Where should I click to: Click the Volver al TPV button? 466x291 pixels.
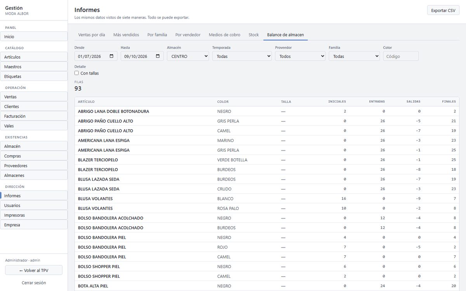click(34, 270)
